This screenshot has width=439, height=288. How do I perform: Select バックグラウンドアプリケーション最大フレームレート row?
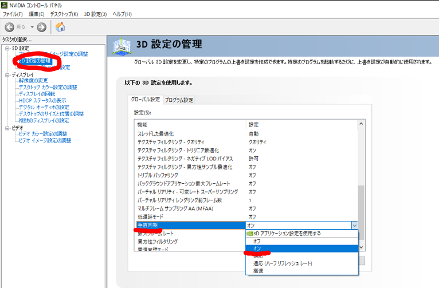(x=247, y=183)
